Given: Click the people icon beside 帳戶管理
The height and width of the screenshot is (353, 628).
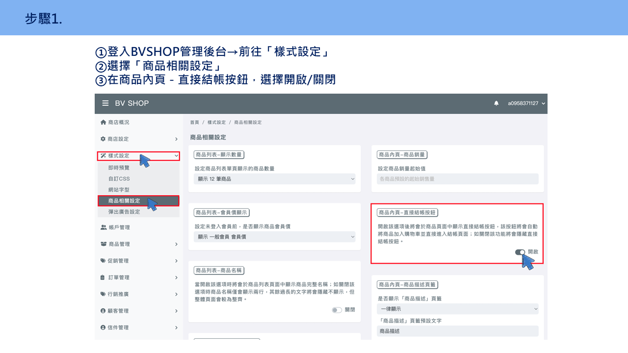Looking at the screenshot, I should pyautogui.click(x=103, y=227).
